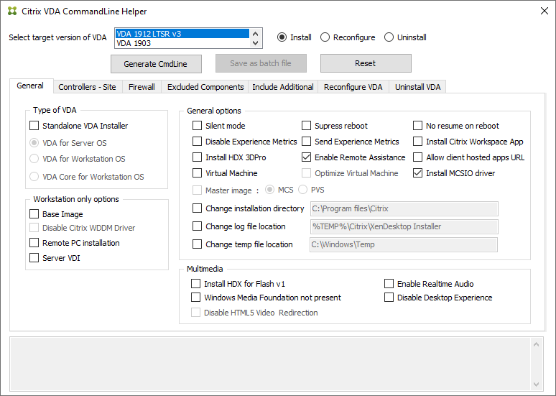Check Install HDX 3DPro
The image size is (556, 396).
coord(197,157)
